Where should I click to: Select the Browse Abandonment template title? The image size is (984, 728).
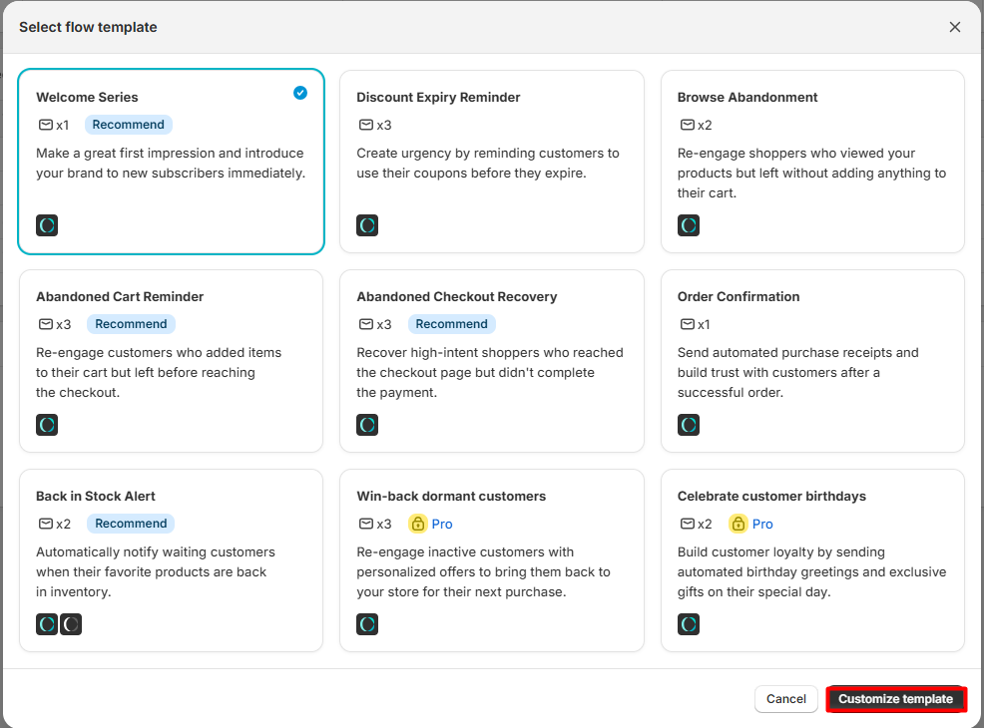pos(747,97)
